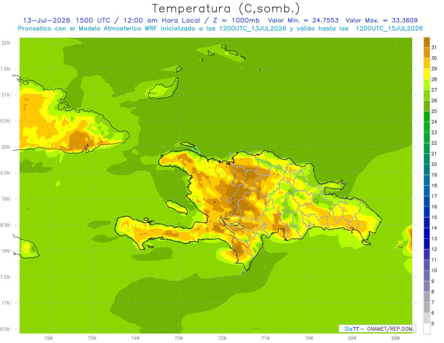Pick the legend swatch between 29 and 30
This screenshot has width=444, height=343.
427,64
